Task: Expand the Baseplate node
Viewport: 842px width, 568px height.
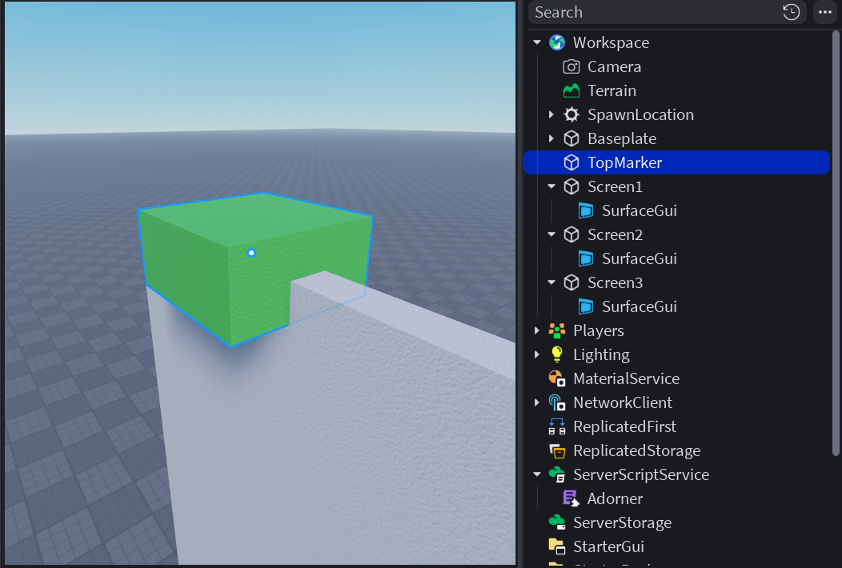Action: tap(551, 138)
